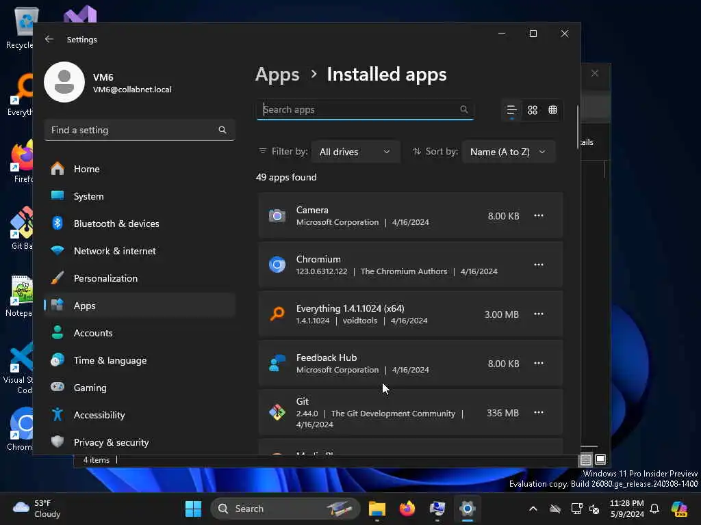Click Git size 336 MB
Viewport: 701px width, 525px height.
click(x=502, y=413)
